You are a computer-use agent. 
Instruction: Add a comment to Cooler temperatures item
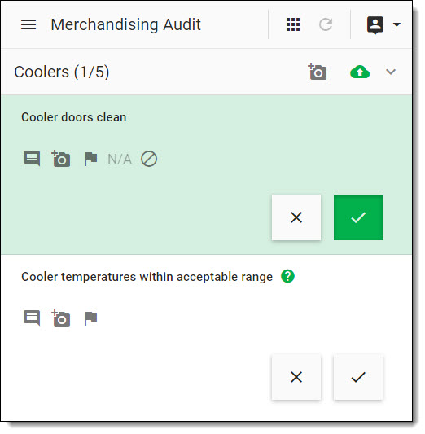[32, 318]
